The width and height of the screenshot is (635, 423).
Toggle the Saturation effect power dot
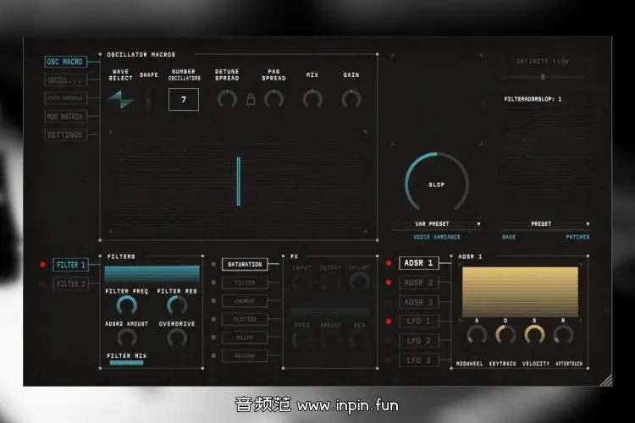click(x=213, y=264)
